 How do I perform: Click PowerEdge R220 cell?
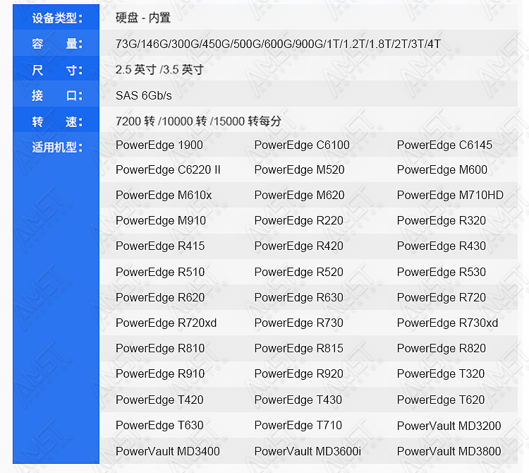[299, 220]
